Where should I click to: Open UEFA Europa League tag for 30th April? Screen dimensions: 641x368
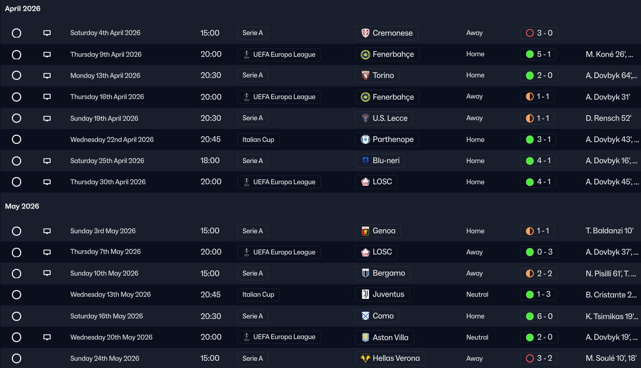279,182
